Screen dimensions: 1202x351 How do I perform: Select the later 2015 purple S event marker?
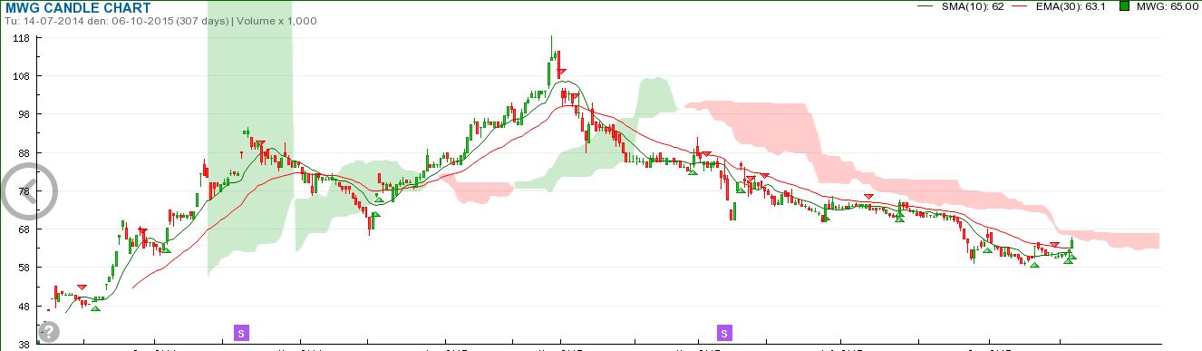click(724, 333)
